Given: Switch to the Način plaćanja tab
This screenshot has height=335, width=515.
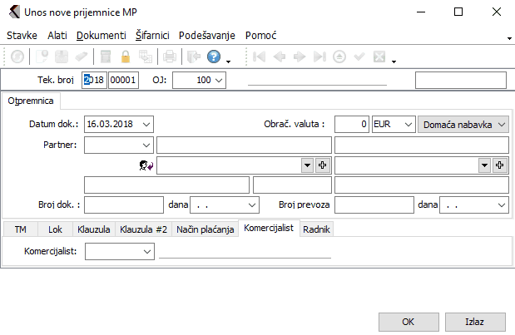Looking at the screenshot, I should (205, 229).
